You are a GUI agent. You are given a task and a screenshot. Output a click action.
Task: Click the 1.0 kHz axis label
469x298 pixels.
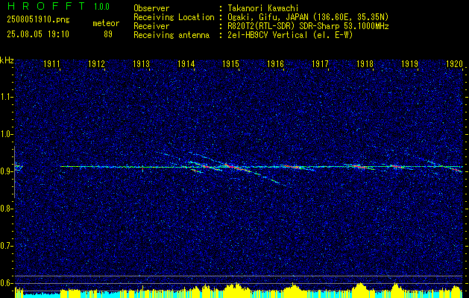[6, 135]
